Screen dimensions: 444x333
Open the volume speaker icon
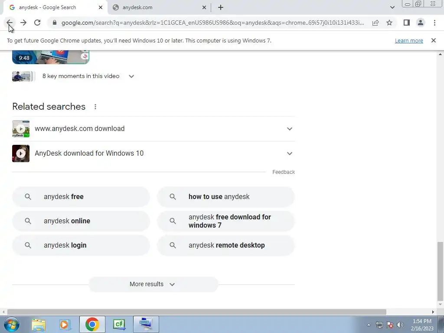pos(400,325)
